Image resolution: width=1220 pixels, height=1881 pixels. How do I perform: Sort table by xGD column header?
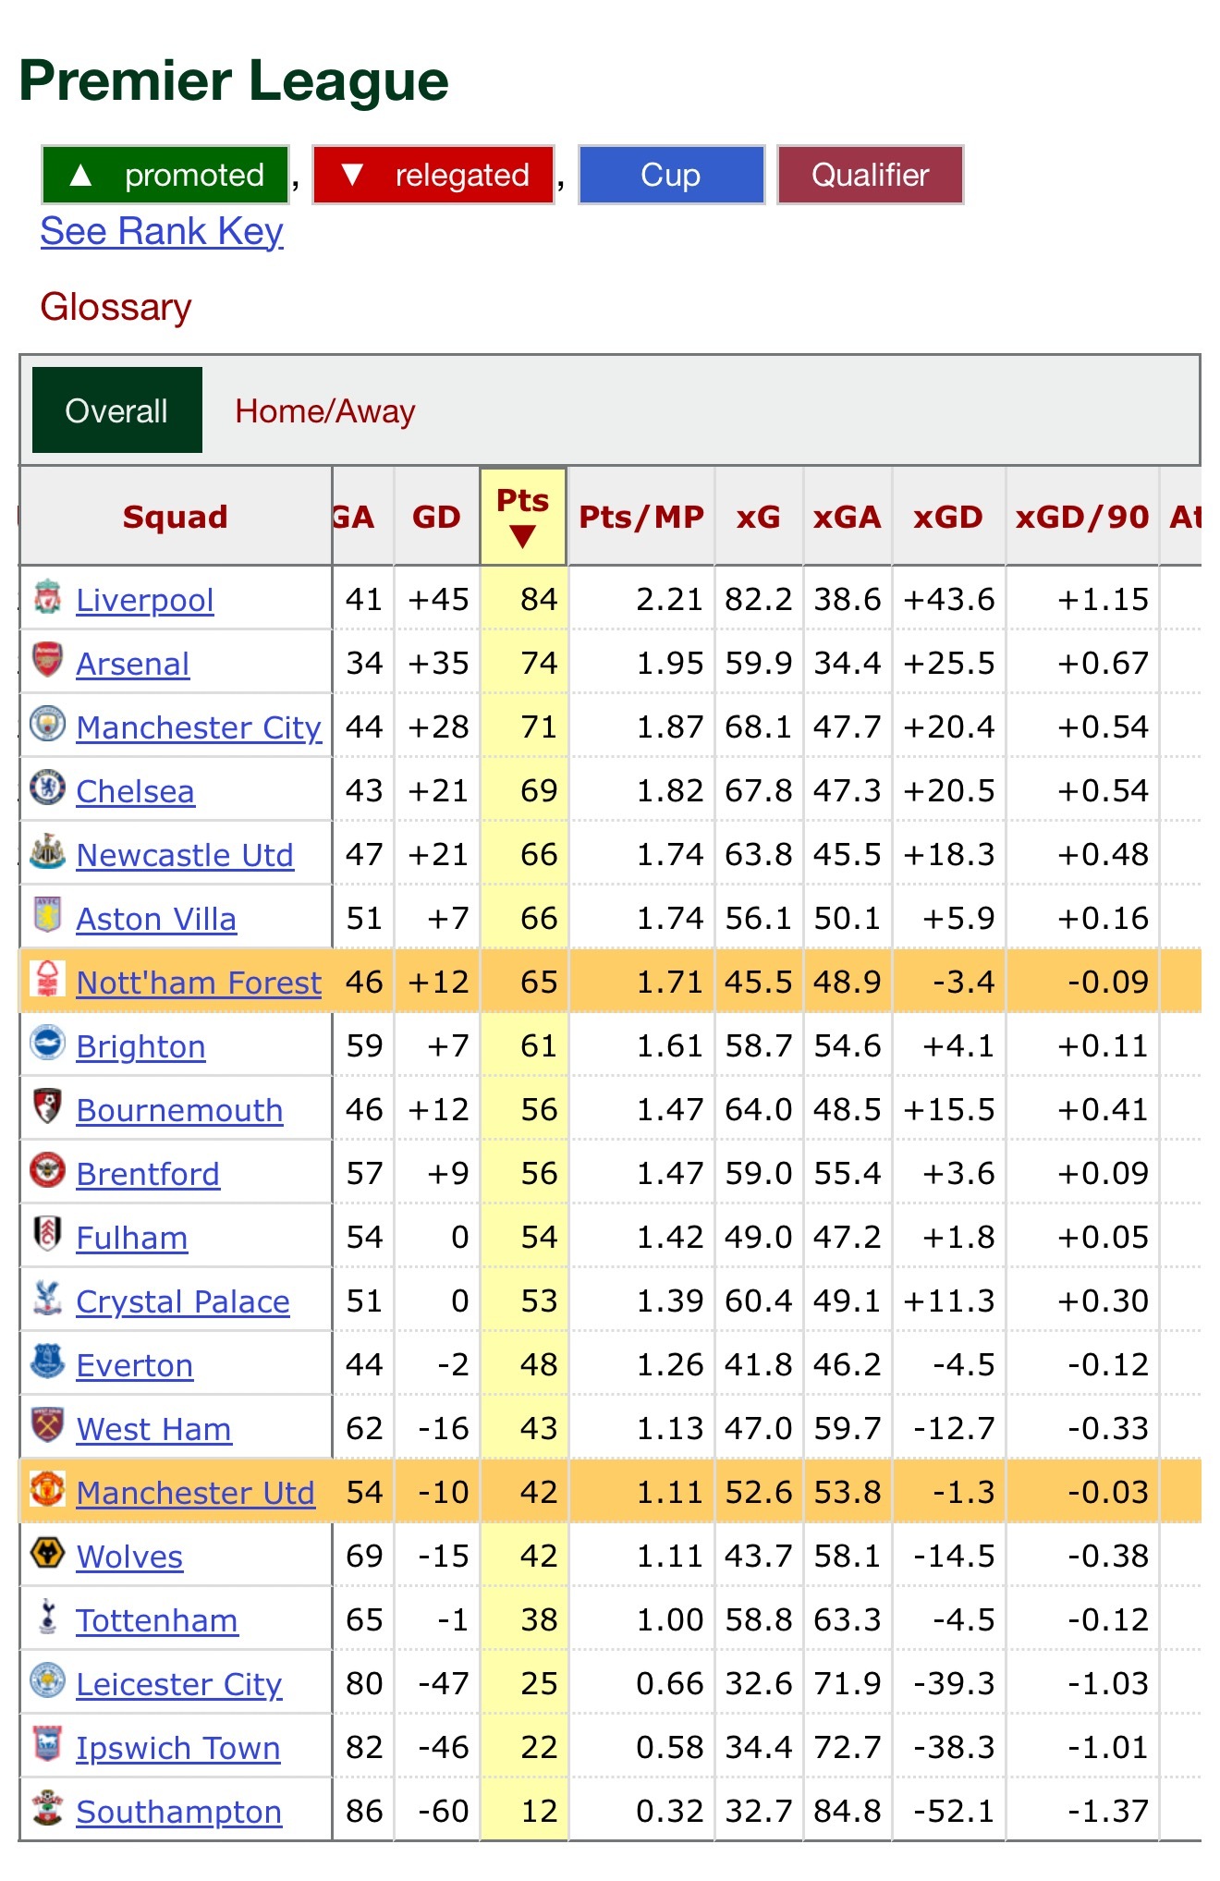(948, 517)
